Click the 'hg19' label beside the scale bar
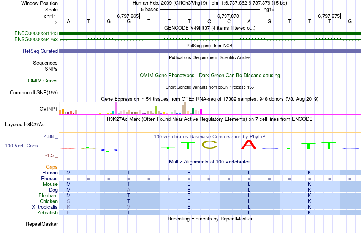The height and width of the screenshot is (233, 361). (x=269, y=10)
